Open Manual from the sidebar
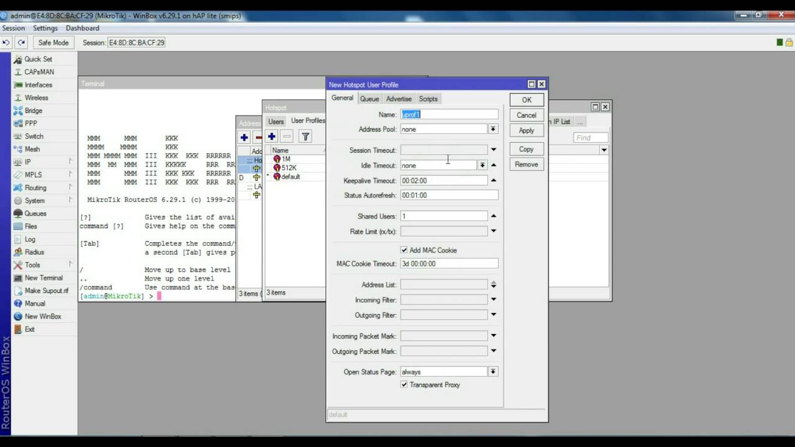The width and height of the screenshot is (795, 447). pyautogui.click(x=35, y=304)
